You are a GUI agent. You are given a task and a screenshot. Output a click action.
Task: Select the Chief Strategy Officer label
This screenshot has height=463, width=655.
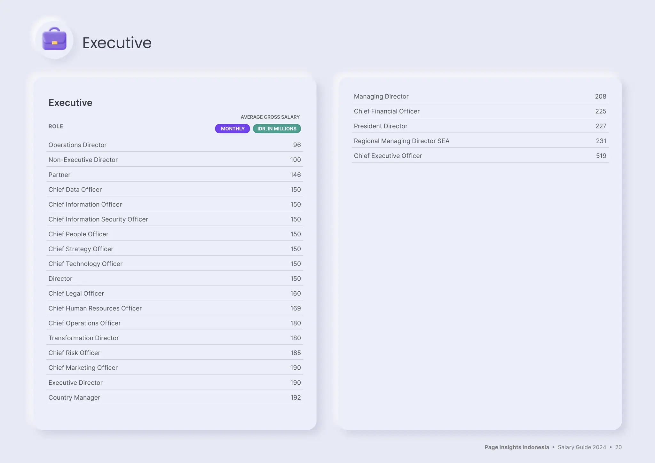(x=81, y=249)
